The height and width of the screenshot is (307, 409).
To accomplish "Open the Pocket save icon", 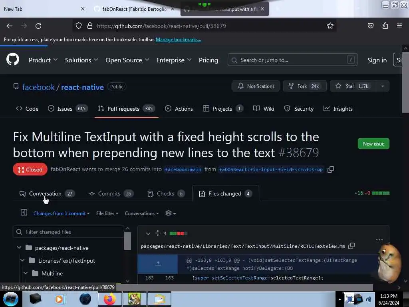I will pyautogui.click(x=370, y=26).
